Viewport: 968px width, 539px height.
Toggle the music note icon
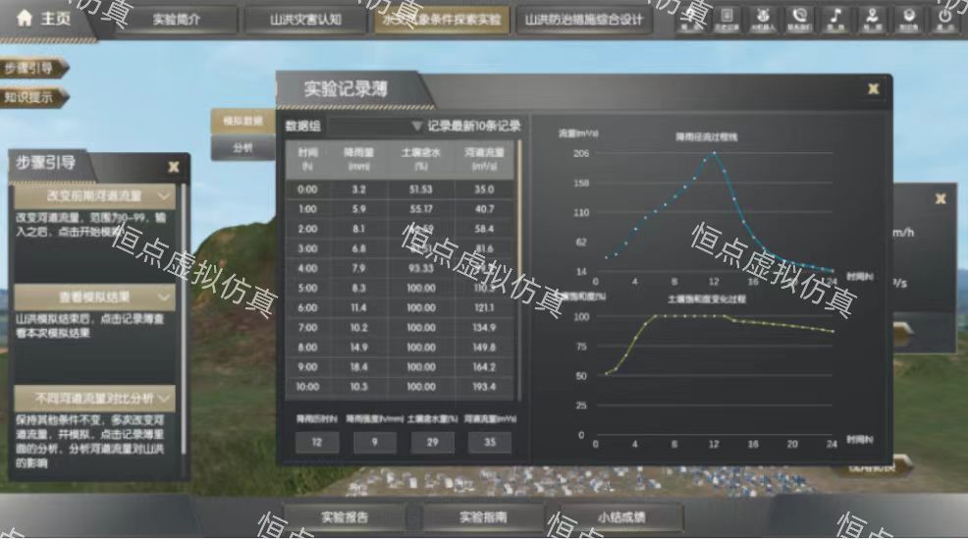(x=835, y=17)
